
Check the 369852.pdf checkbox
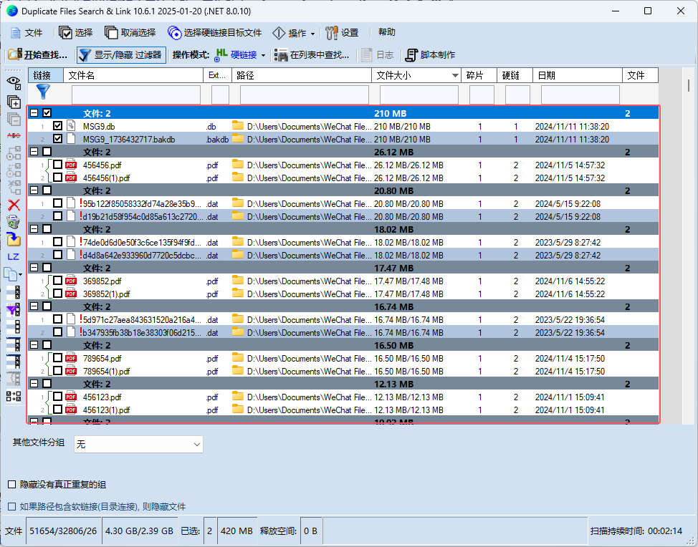pos(57,281)
